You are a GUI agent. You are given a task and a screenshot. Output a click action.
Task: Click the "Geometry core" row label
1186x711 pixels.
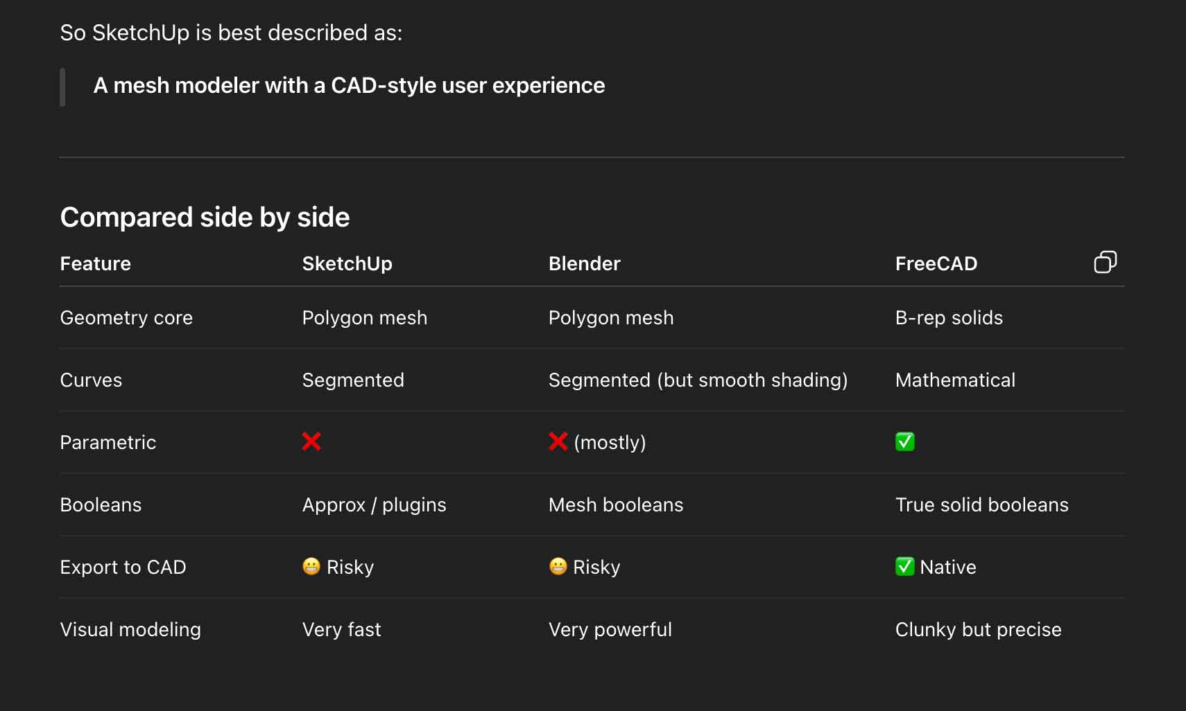pyautogui.click(x=126, y=317)
